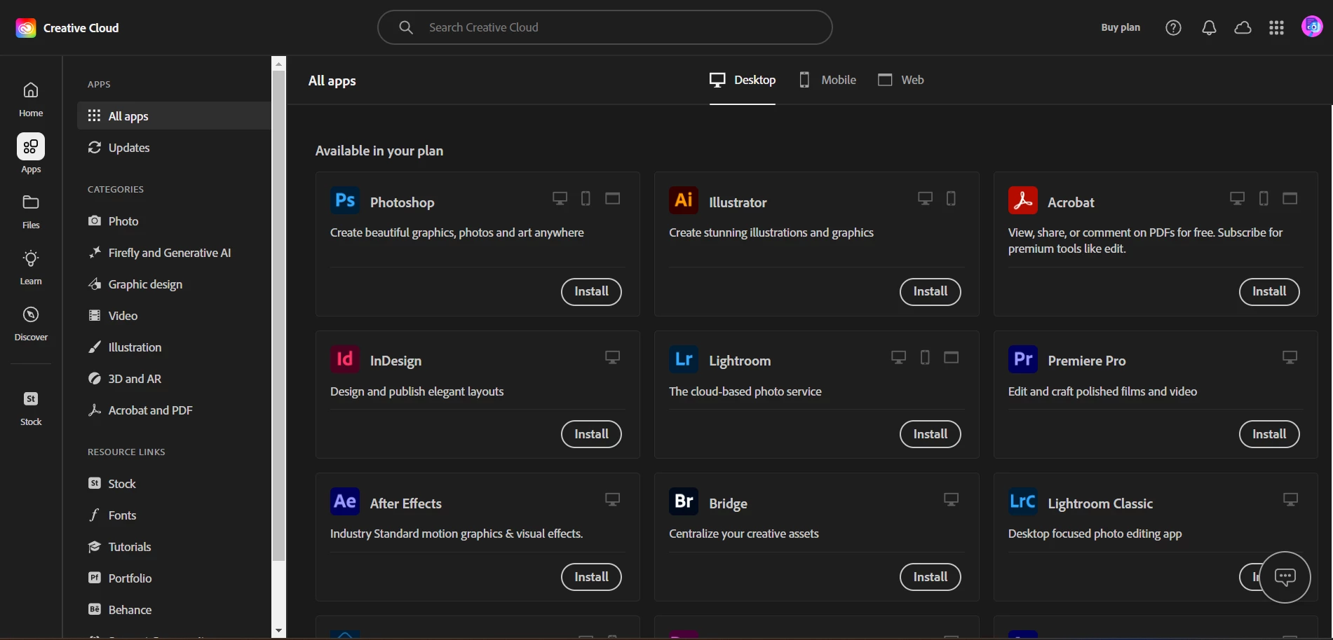Open Files in the left rail
1333x640 pixels.
coord(31,211)
